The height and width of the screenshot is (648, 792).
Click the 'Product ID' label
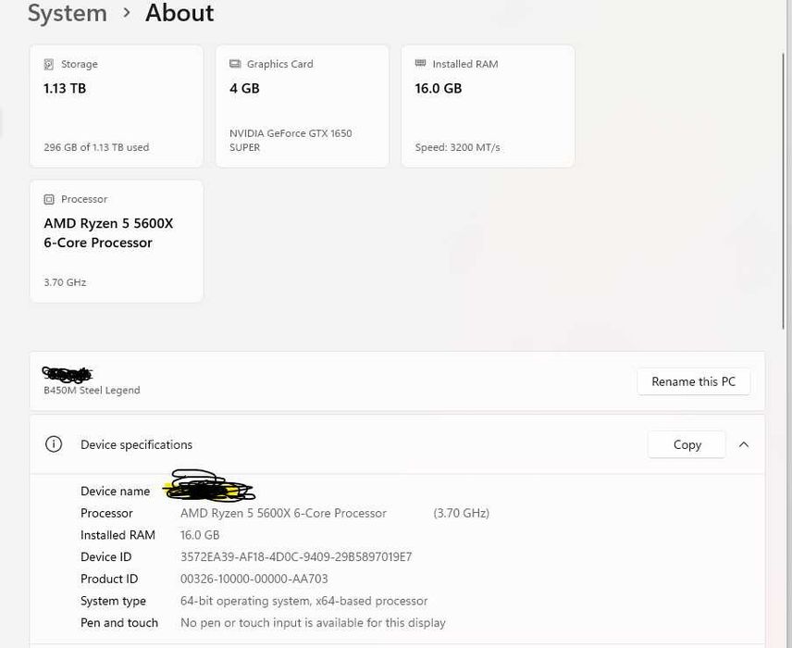coord(109,579)
